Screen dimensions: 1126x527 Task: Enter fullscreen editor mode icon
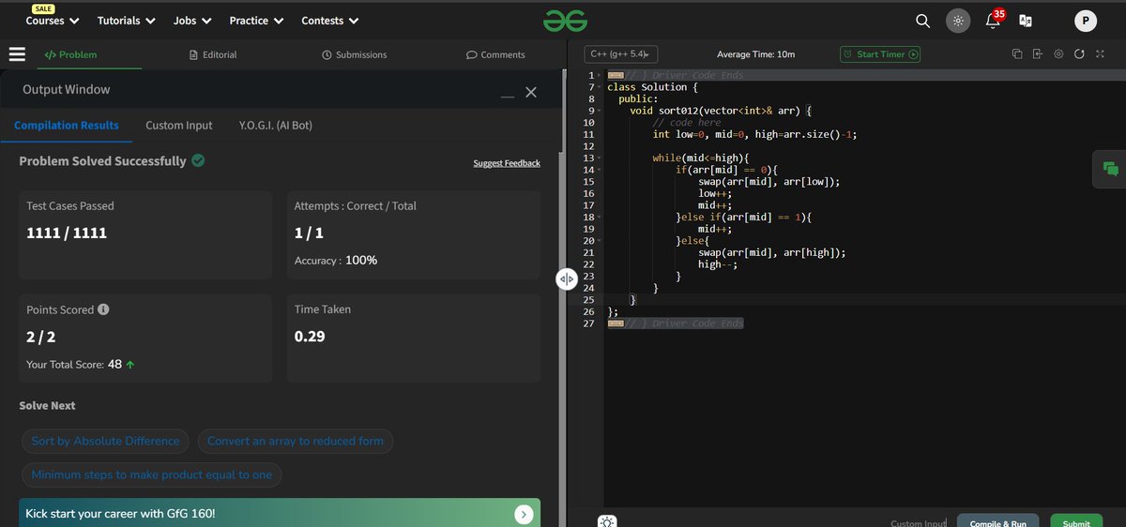pyautogui.click(x=1099, y=54)
